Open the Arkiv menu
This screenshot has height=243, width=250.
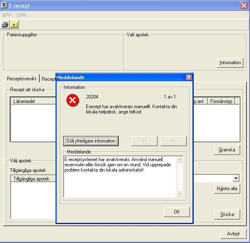(7, 15)
